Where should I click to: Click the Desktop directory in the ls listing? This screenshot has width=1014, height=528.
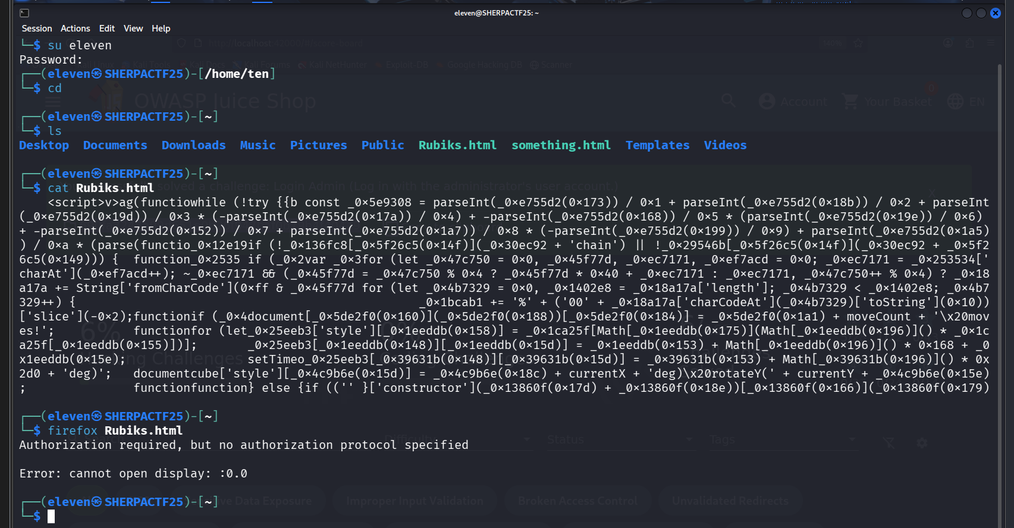pos(44,145)
